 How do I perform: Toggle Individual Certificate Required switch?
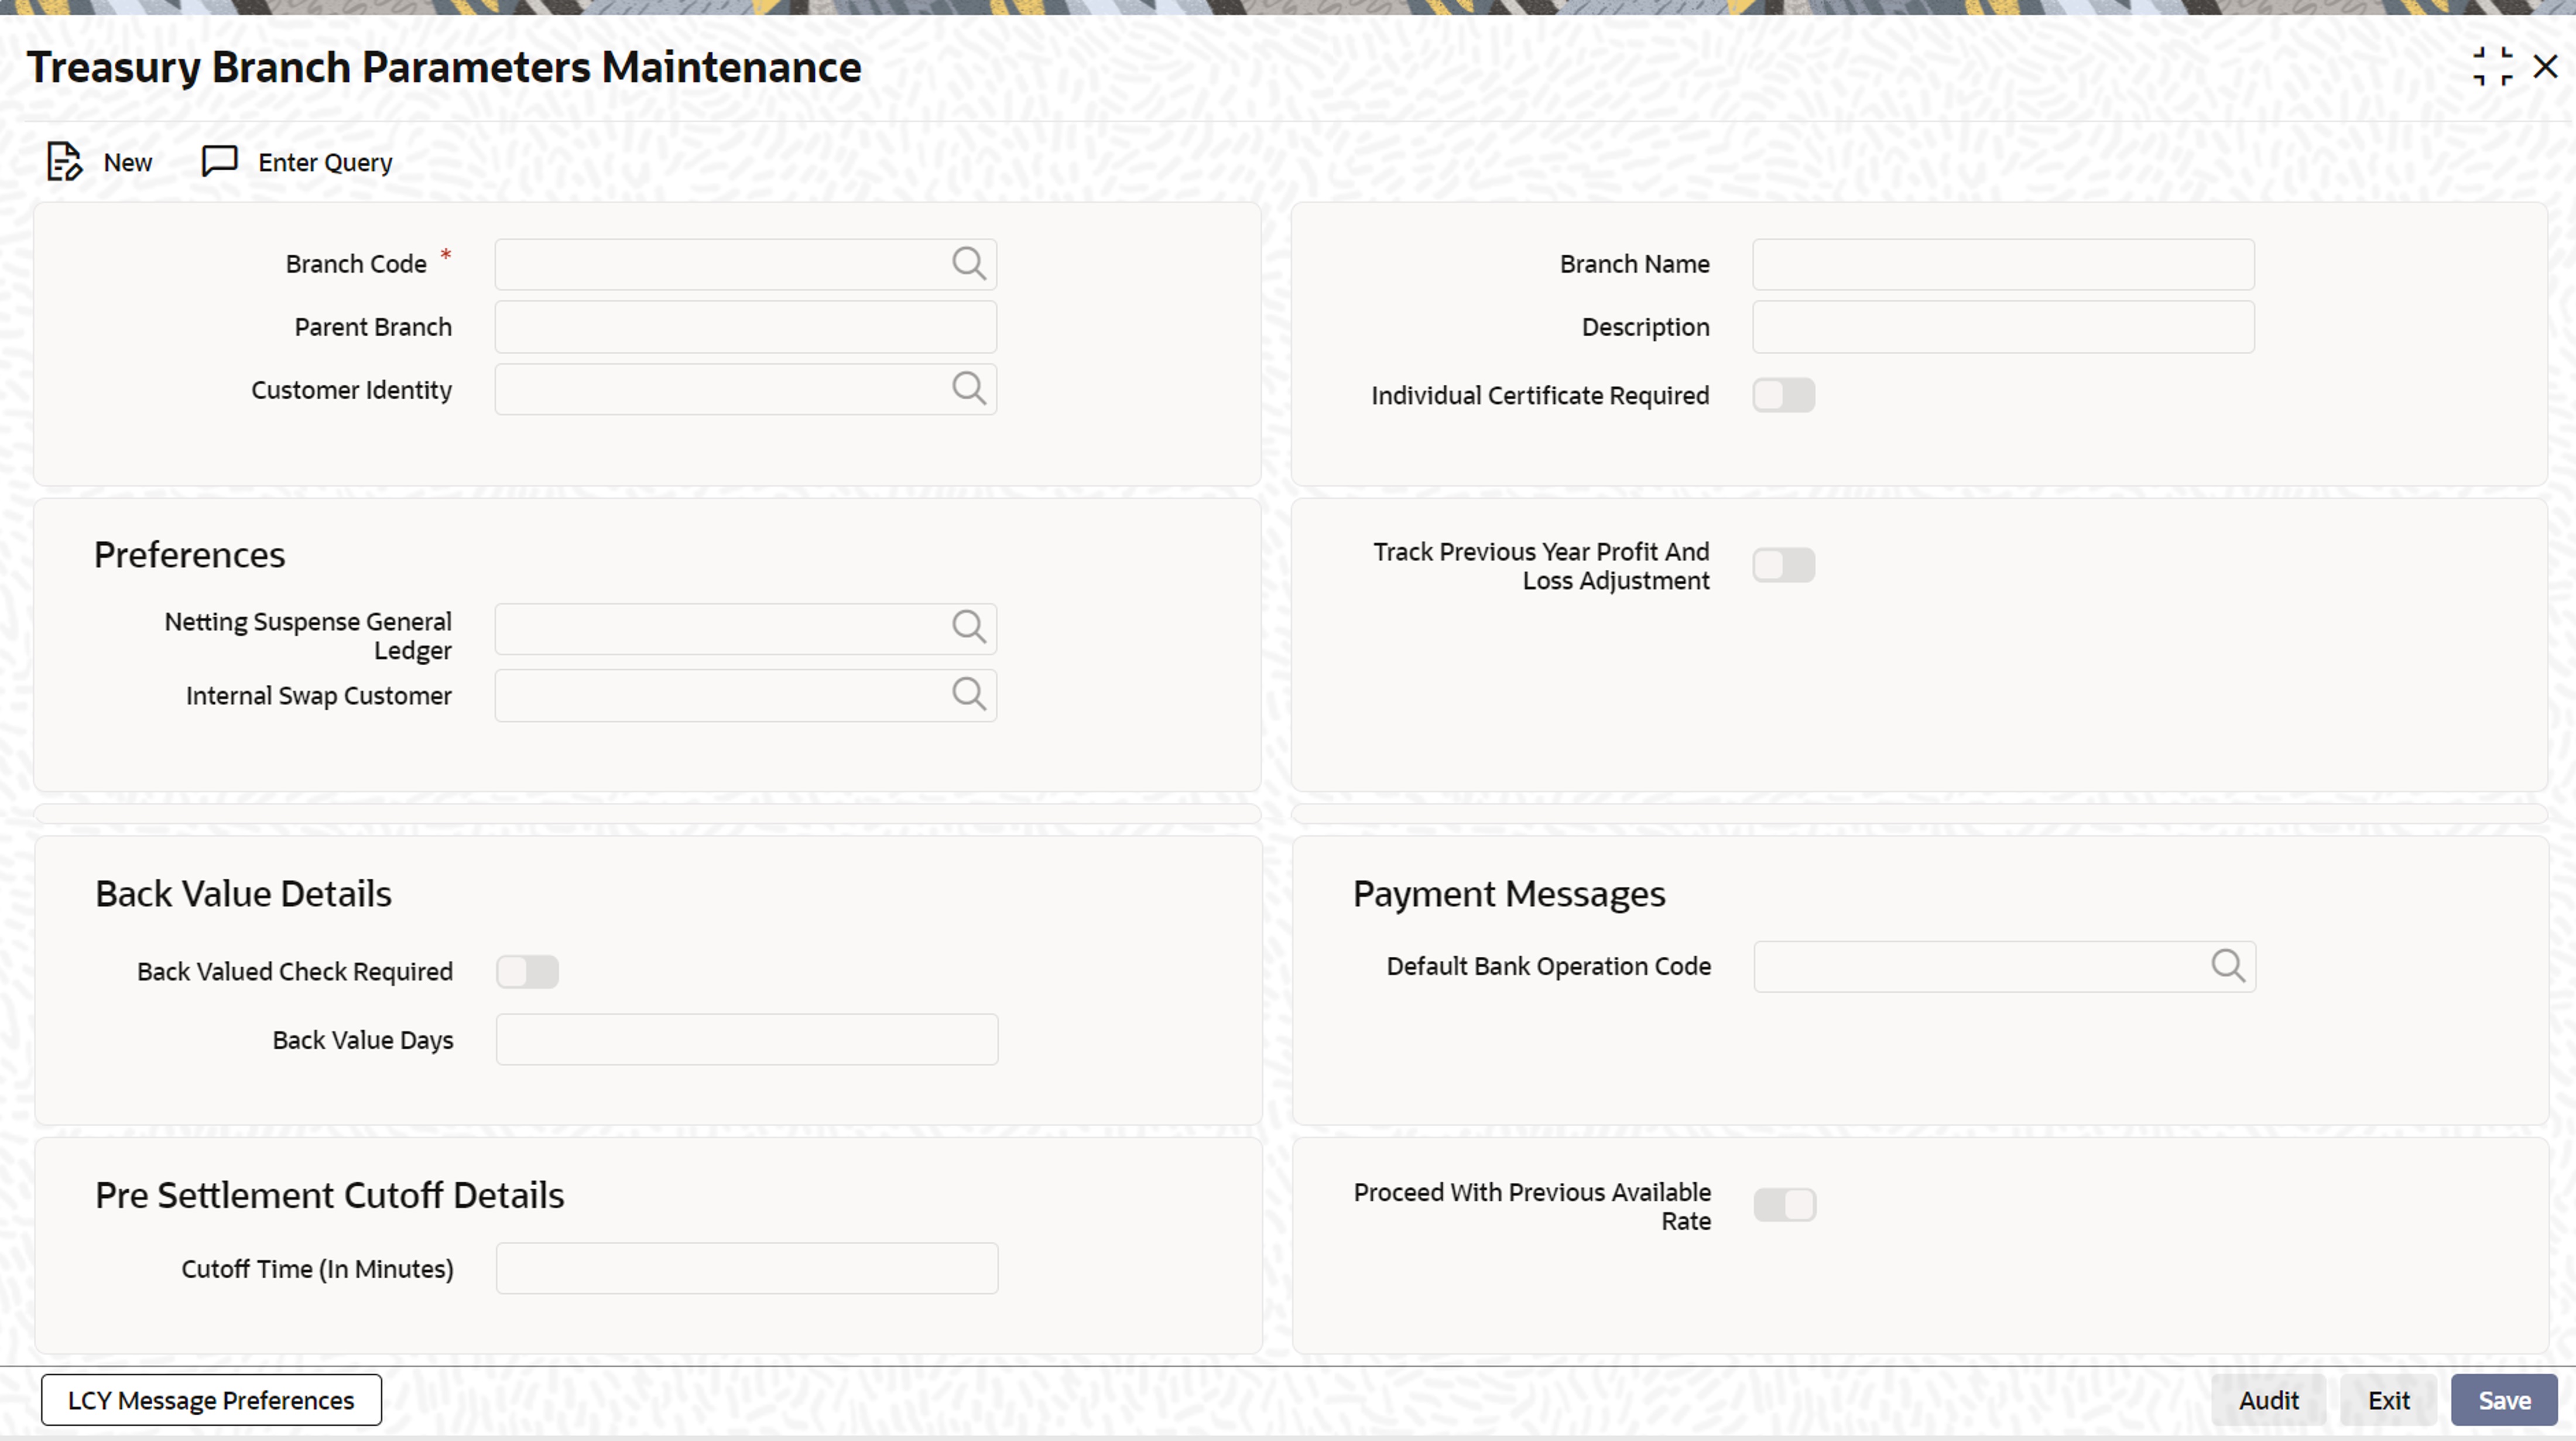click(x=1783, y=396)
